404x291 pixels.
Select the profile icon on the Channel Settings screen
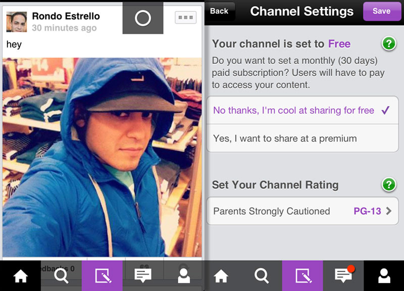(x=384, y=276)
